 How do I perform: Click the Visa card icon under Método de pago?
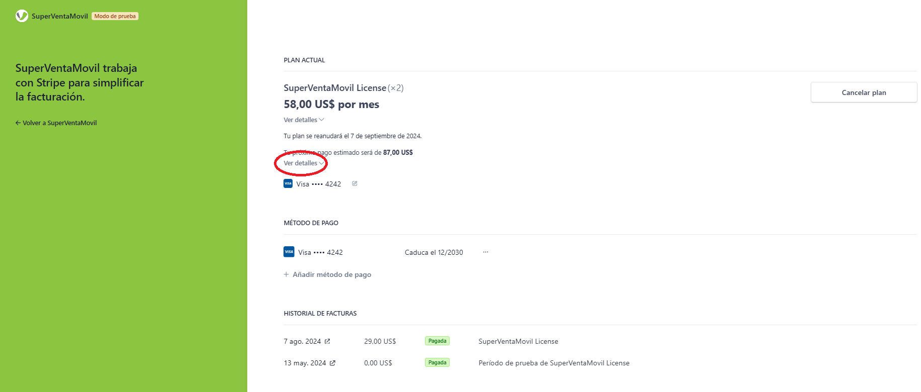tap(289, 252)
